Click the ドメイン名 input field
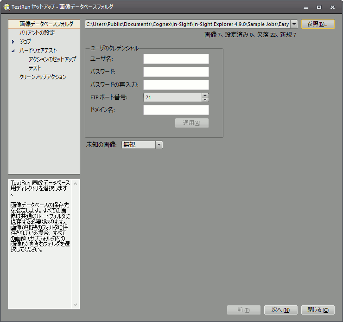343x322 pixels. tap(176, 110)
